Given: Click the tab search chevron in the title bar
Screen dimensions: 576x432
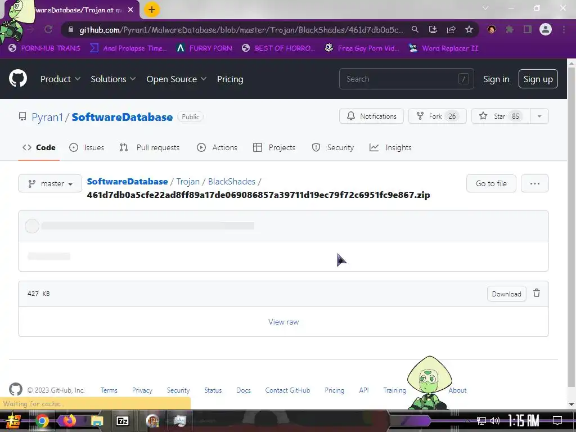Looking at the screenshot, I should 485,8.
